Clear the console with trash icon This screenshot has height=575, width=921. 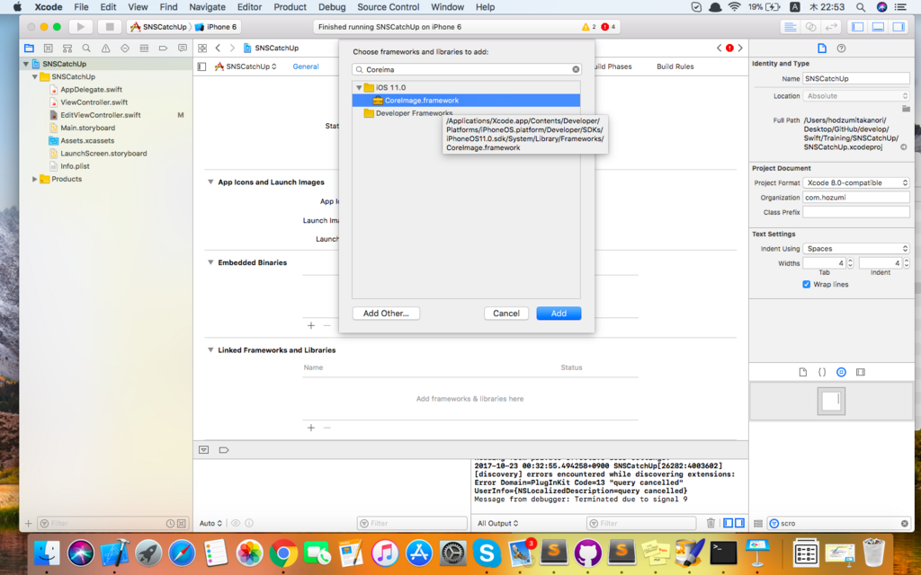(x=711, y=523)
